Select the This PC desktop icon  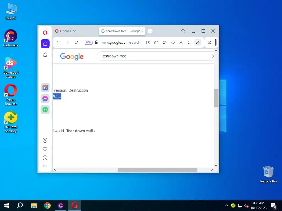click(11, 11)
